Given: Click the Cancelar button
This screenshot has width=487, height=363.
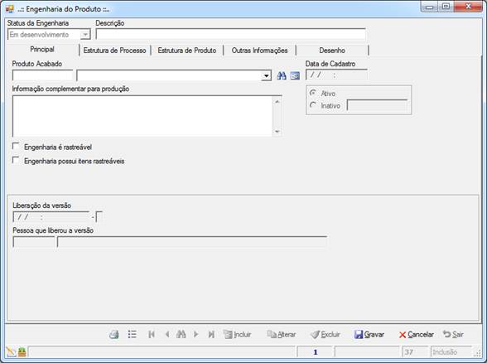Looking at the screenshot, I should point(416,335).
